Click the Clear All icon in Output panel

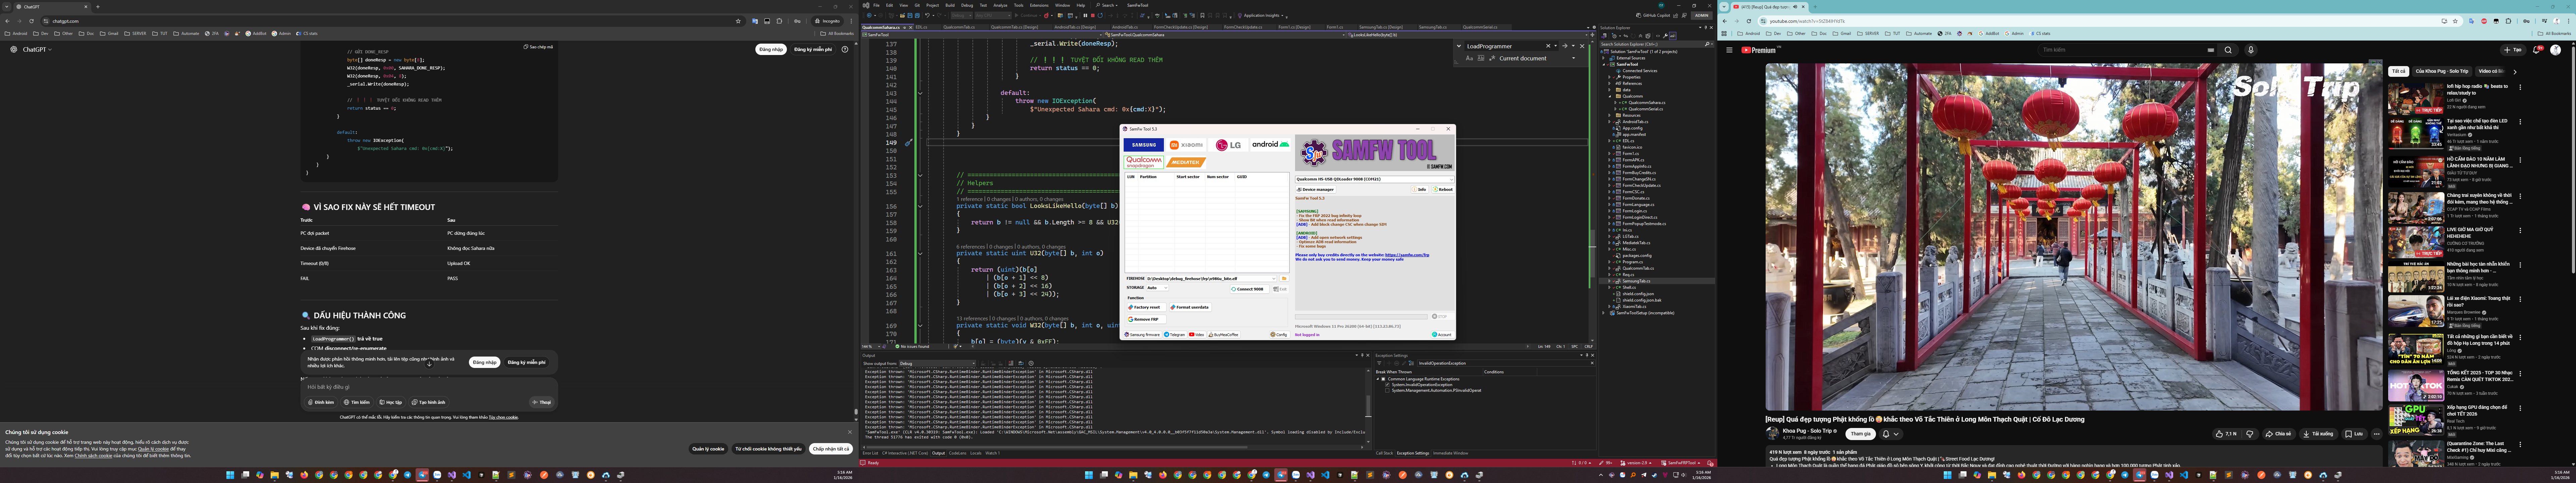[x=1011, y=363]
